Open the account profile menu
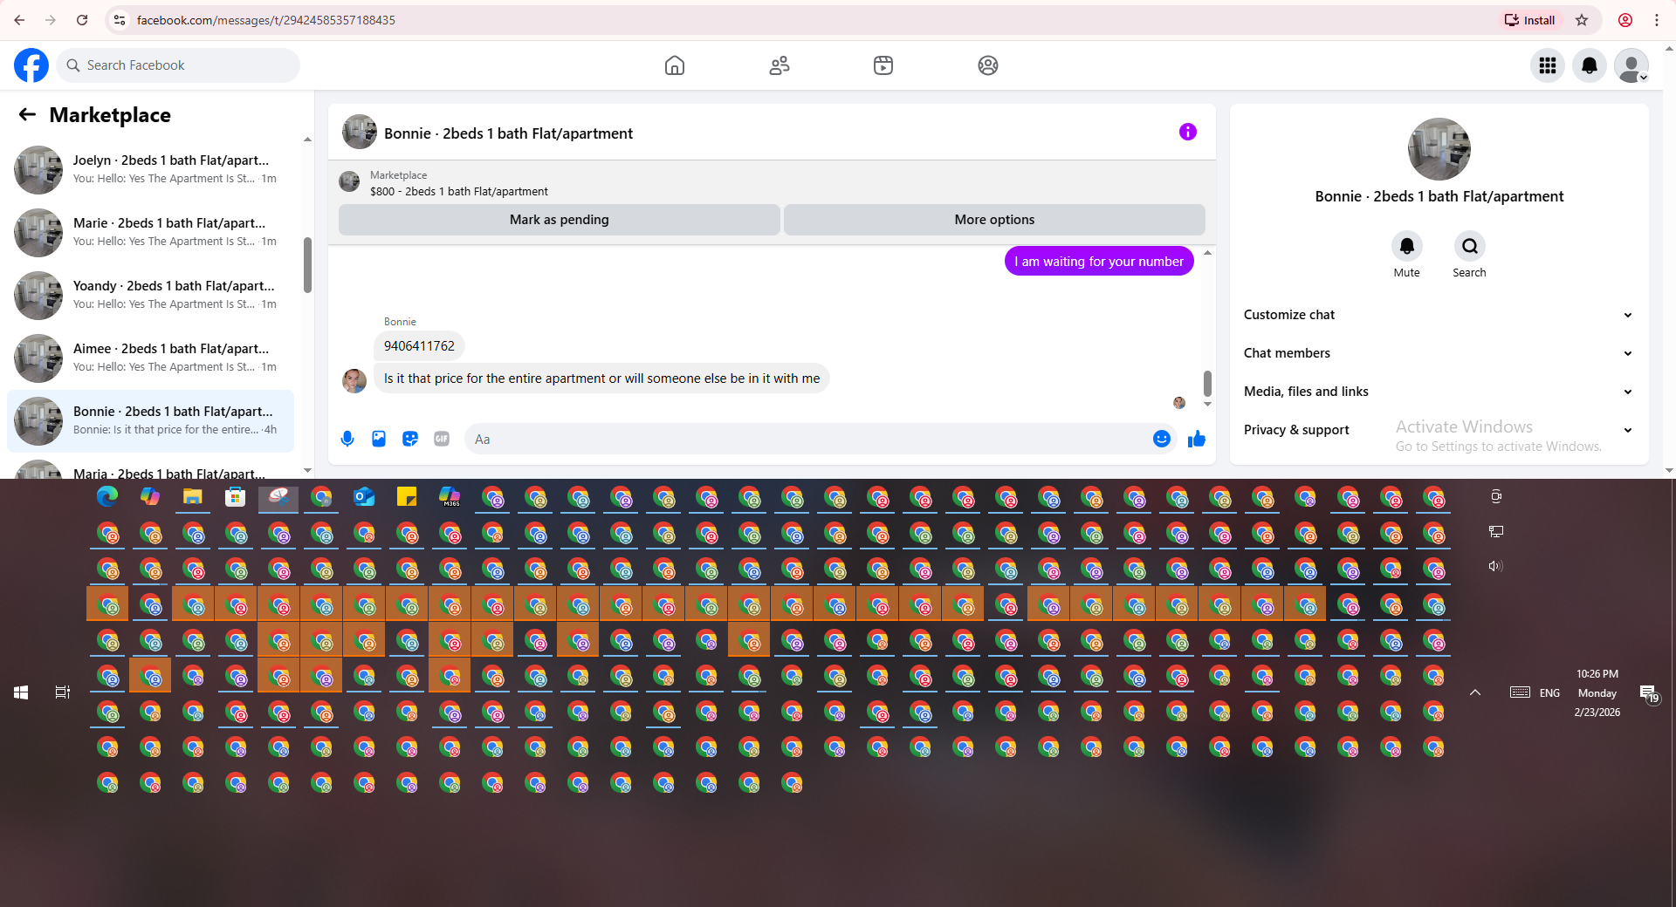This screenshot has height=907, width=1676. (1631, 65)
